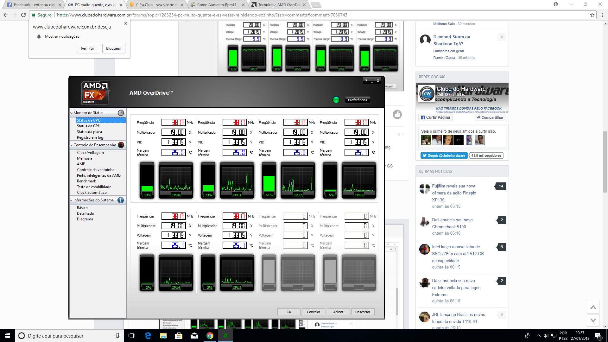Click the Aplicar button
The image size is (608, 342).
coord(338,312)
